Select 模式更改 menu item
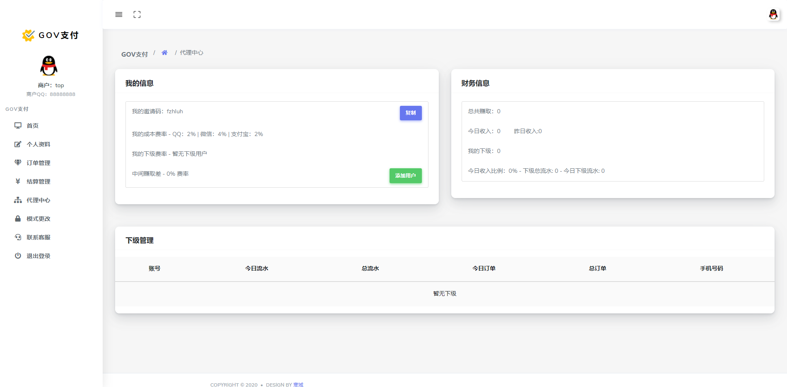The width and height of the screenshot is (787, 387). (x=38, y=219)
